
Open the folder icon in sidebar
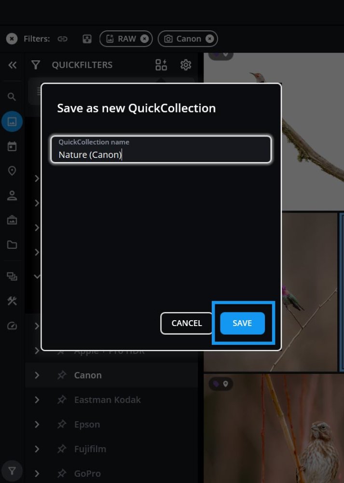[x=12, y=245]
